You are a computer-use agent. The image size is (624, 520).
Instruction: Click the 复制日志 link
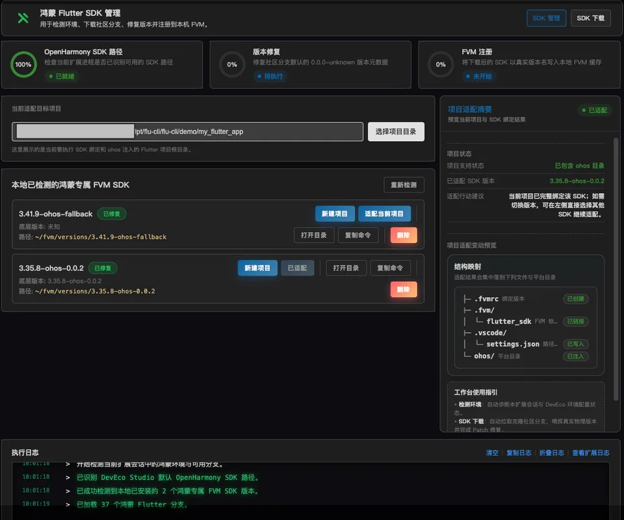pos(519,453)
